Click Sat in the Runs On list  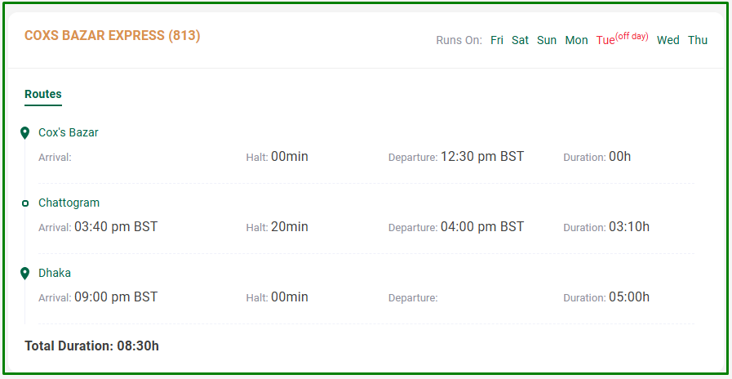(x=520, y=40)
